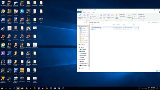Click the Search box in File Explorer
This screenshot has height=90, width=160.
point(155,22)
